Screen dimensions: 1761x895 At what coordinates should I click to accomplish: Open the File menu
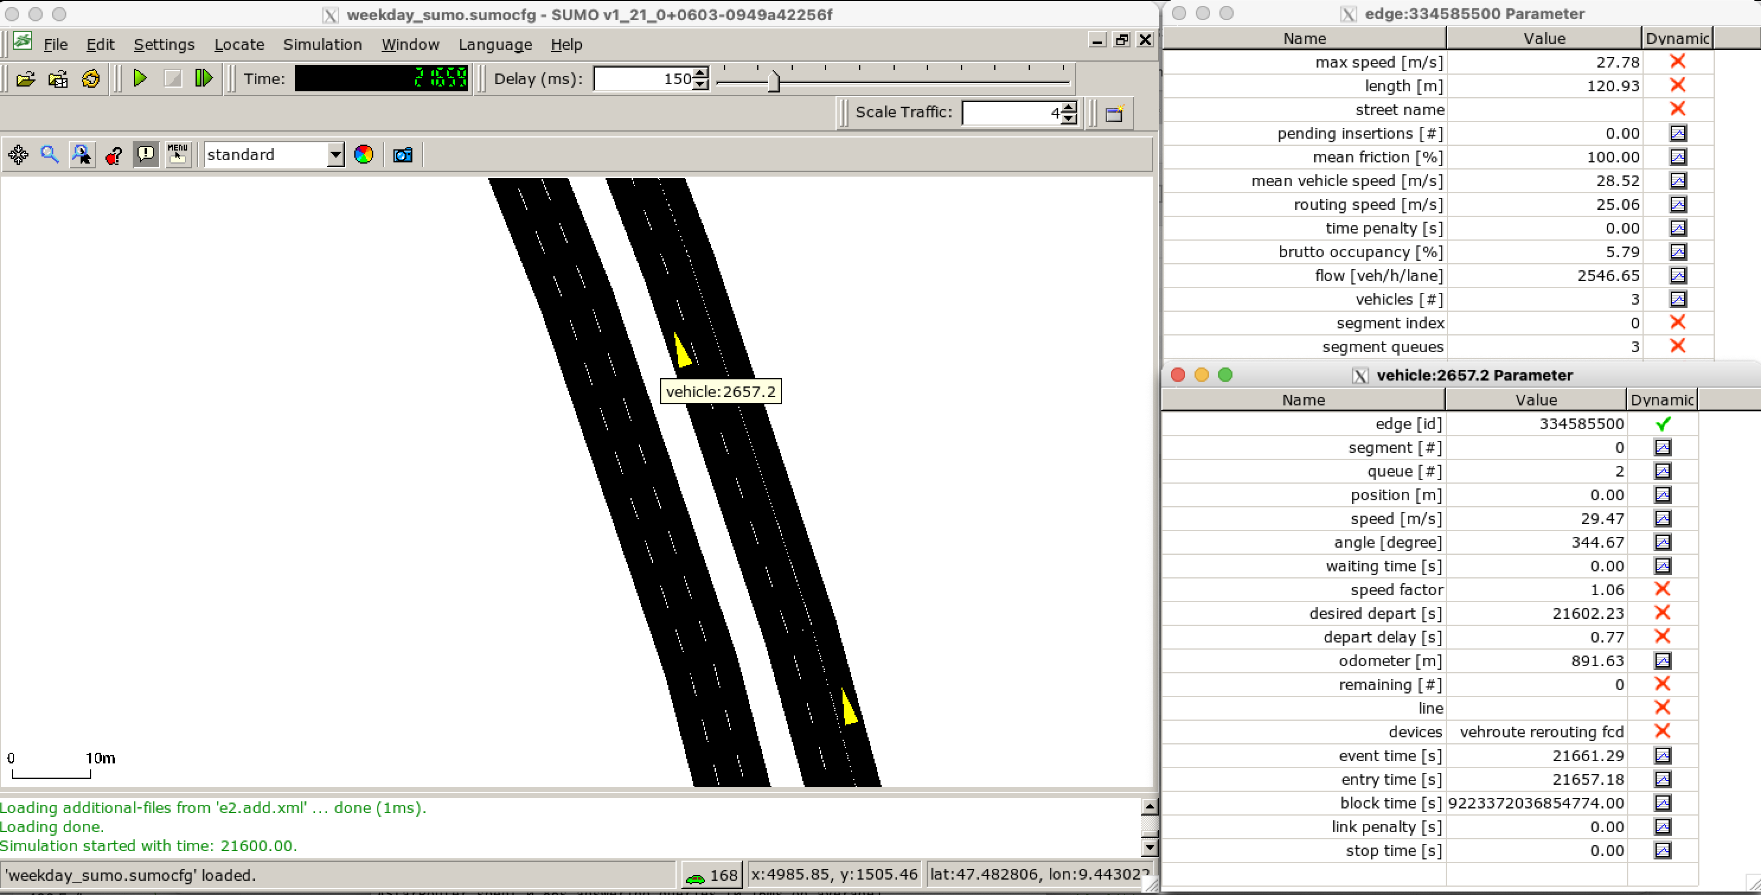point(55,44)
